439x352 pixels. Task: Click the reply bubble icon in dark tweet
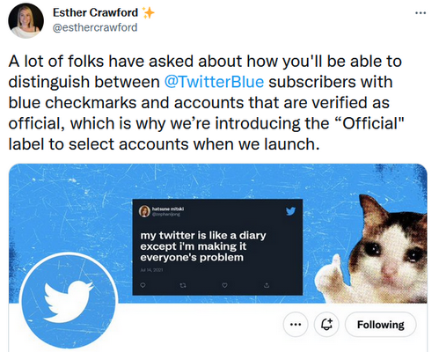click(143, 285)
